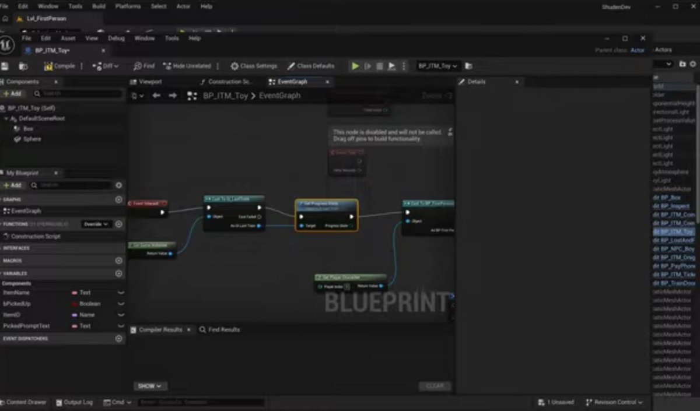This screenshot has height=411, width=700.
Task: Click the frame-skip playback button
Action: tap(367, 66)
